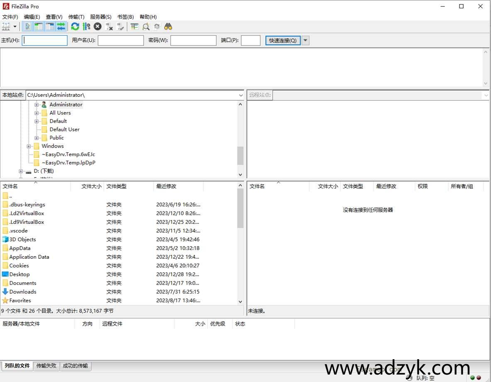Open the quickconnect history dropdown
Image resolution: width=491 pixels, height=382 pixels.
click(305, 40)
